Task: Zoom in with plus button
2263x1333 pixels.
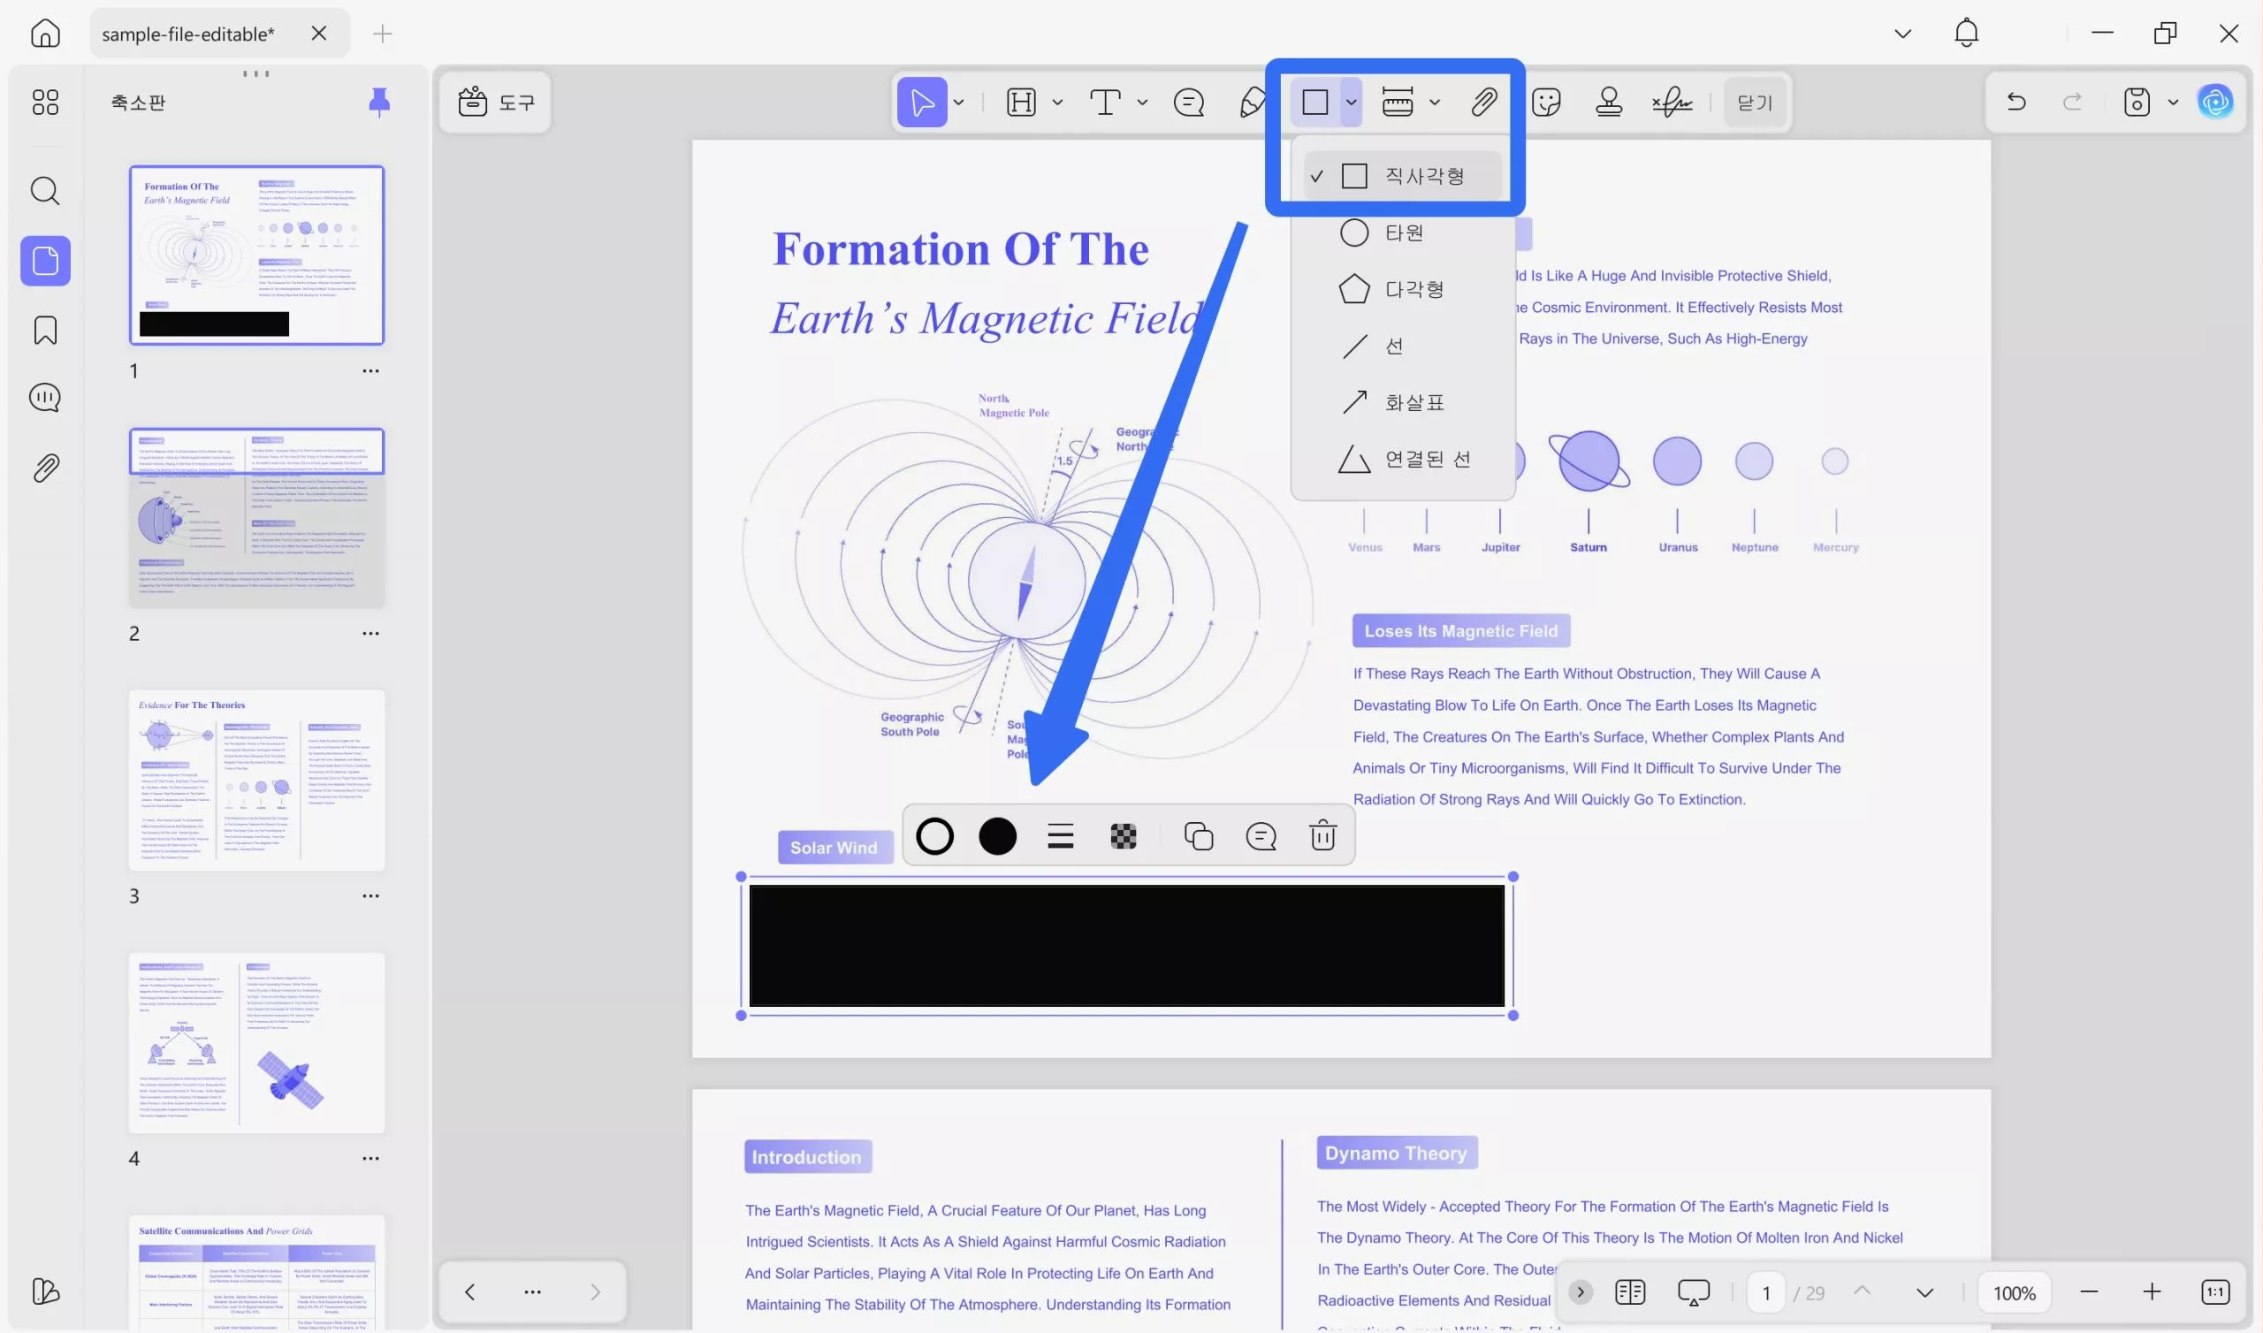Action: click(2152, 1291)
